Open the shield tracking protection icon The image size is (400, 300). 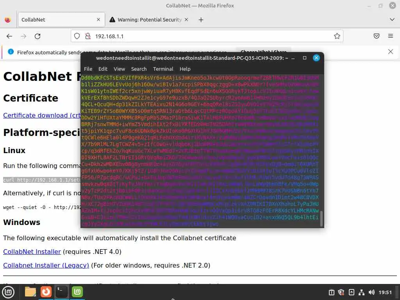[77, 36]
